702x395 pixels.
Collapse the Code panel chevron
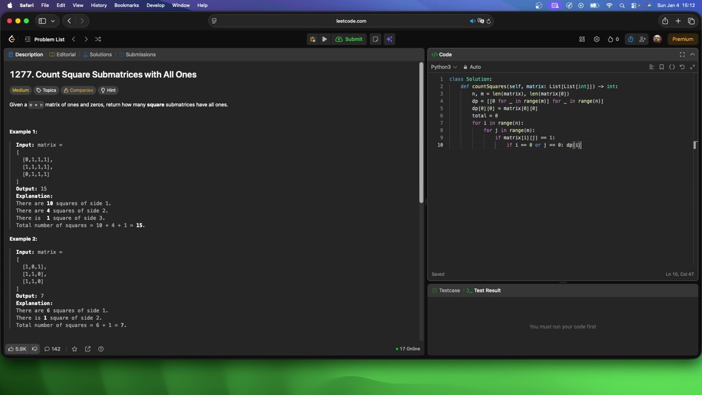(x=692, y=54)
